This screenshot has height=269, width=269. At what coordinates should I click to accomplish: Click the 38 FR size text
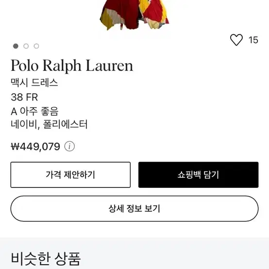(24, 97)
